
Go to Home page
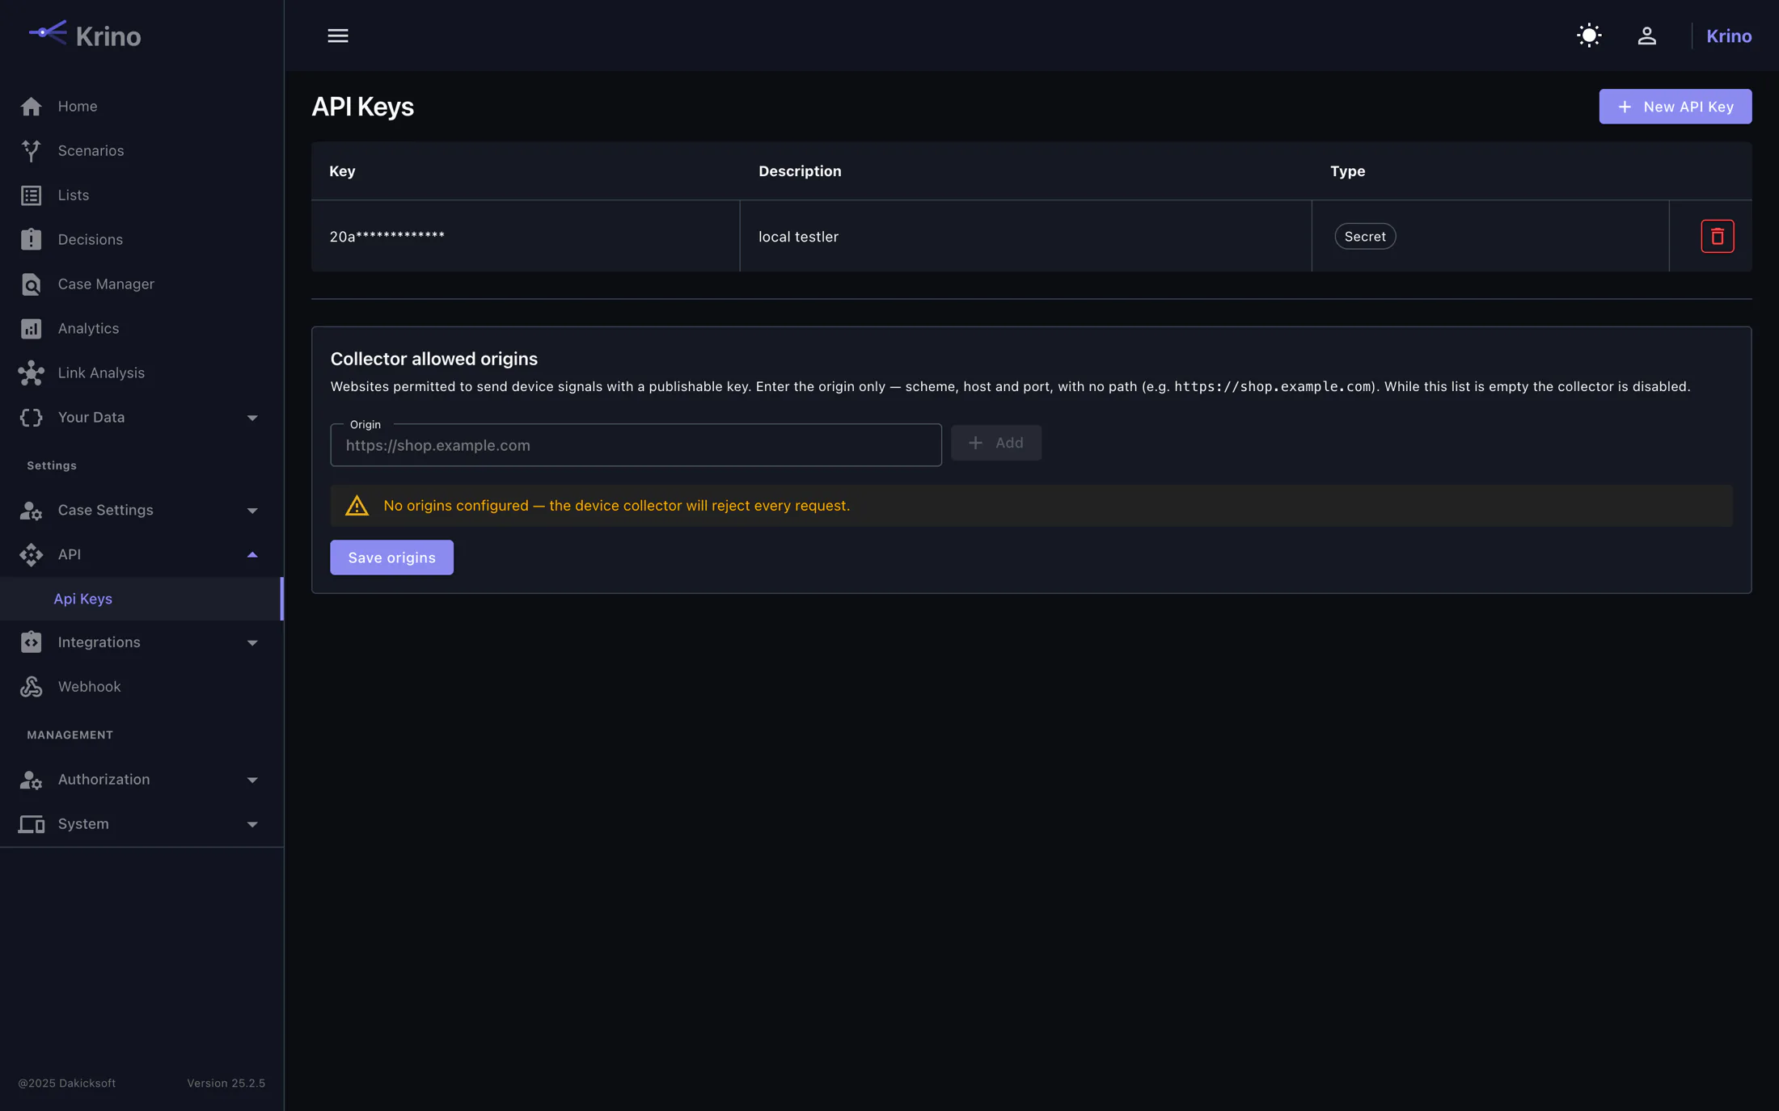tap(142, 107)
